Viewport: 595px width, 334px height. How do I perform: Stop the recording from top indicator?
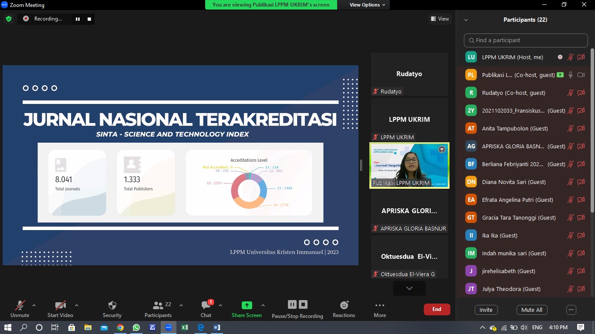point(89,19)
